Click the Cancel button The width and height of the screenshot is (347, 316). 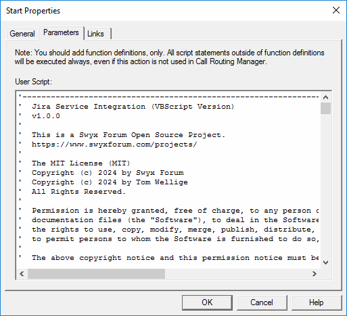[262, 302]
